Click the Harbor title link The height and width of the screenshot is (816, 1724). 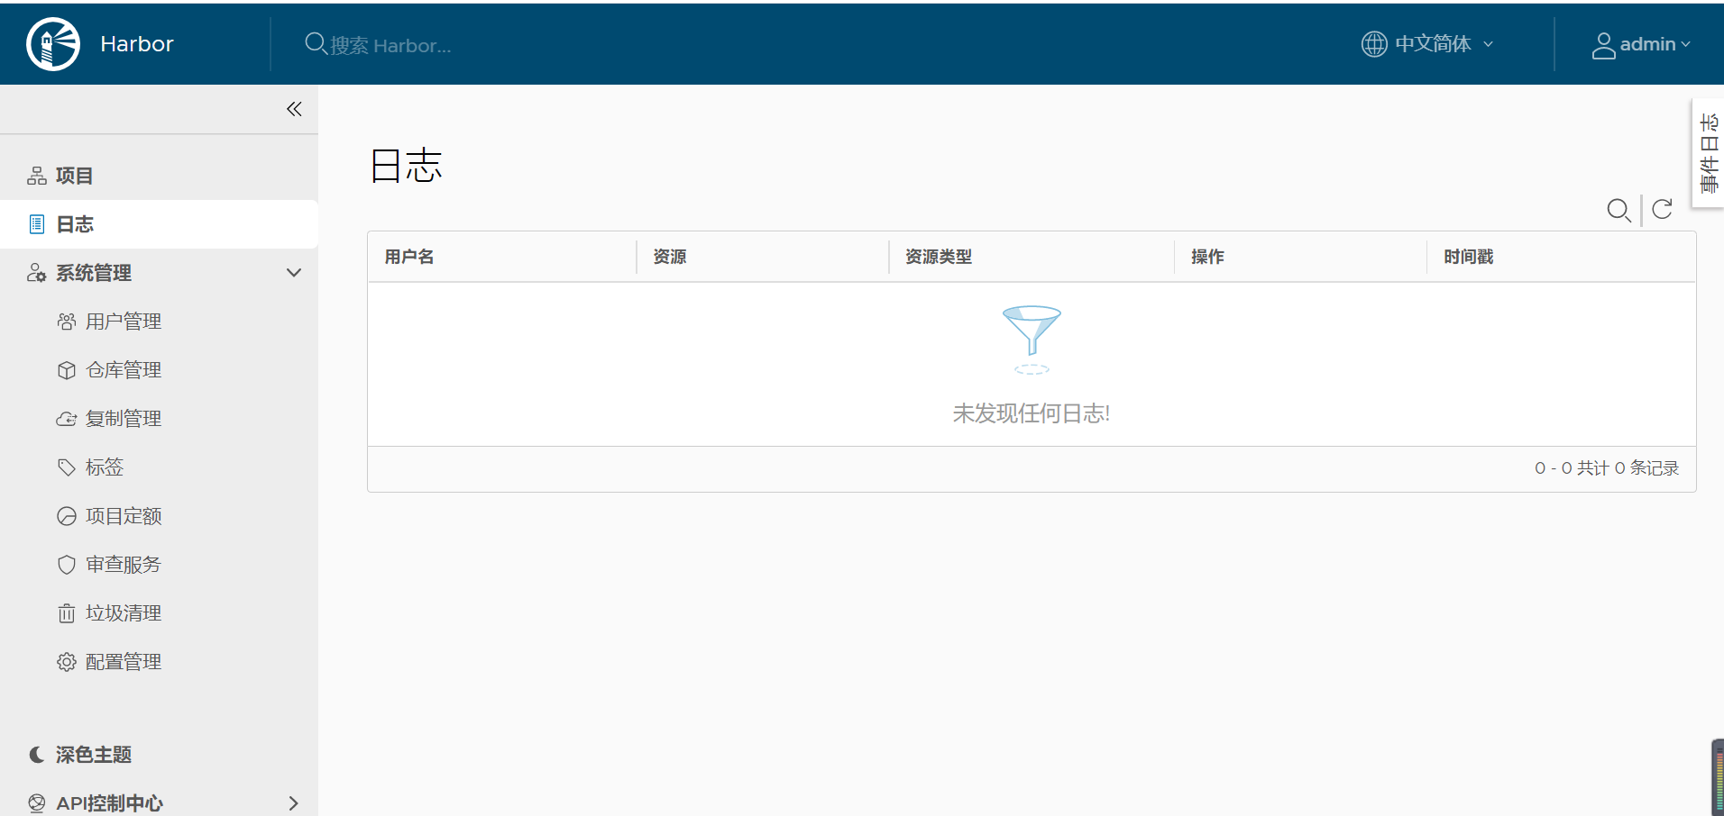tap(137, 44)
